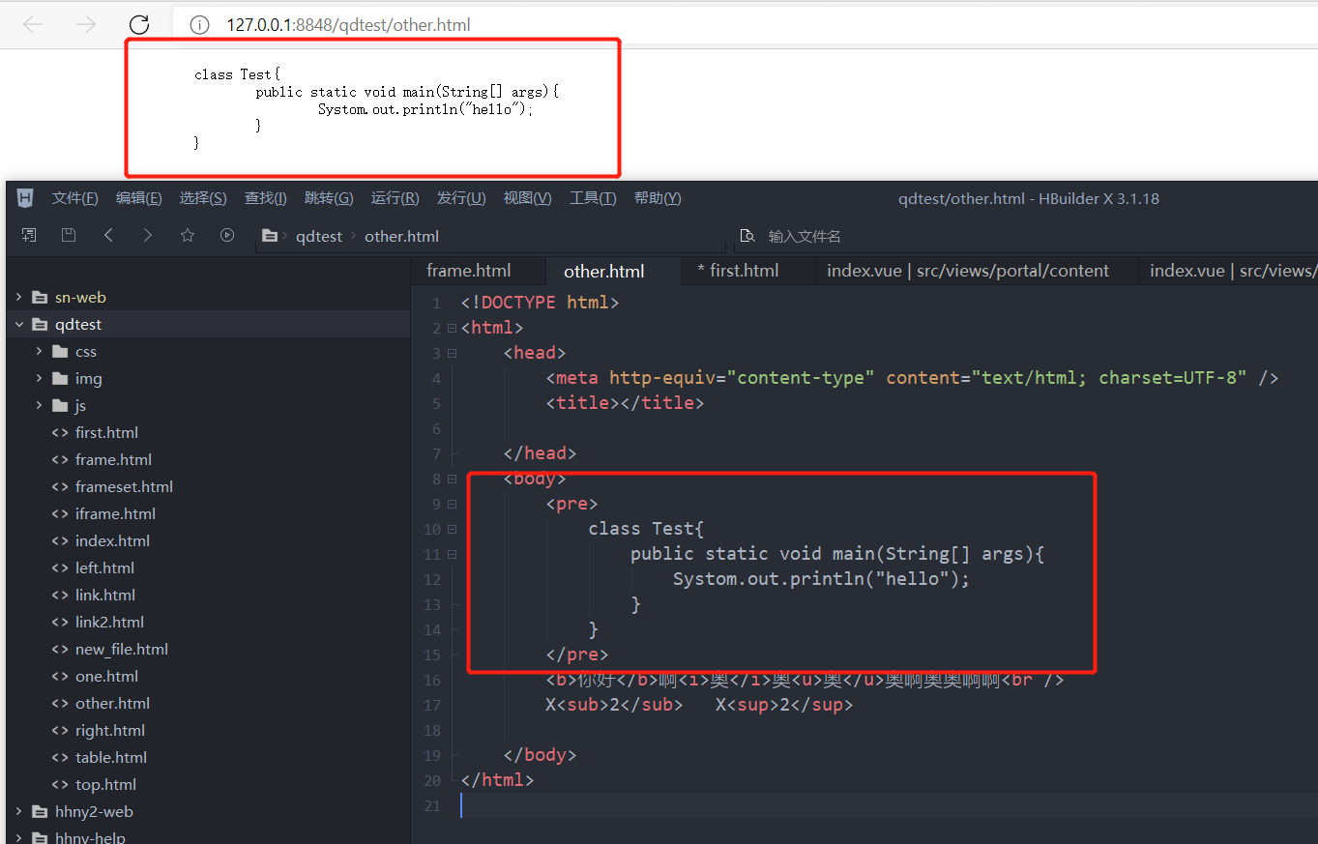Open the 选择(S) menu
This screenshot has width=1318, height=844.
pyautogui.click(x=203, y=198)
